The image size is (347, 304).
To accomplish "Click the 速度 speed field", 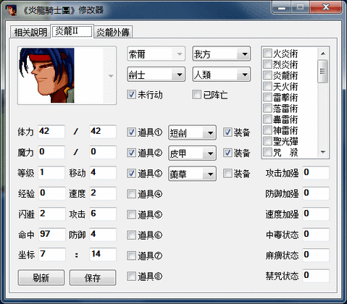I will coord(103,193).
